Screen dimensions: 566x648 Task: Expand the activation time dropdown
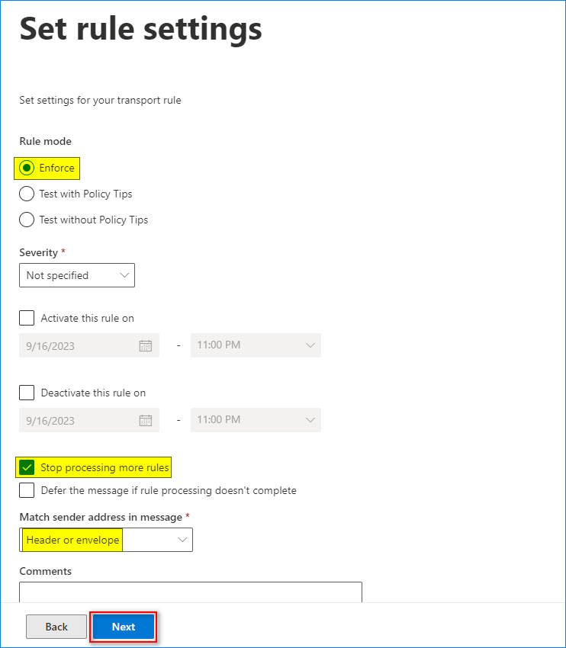256,345
